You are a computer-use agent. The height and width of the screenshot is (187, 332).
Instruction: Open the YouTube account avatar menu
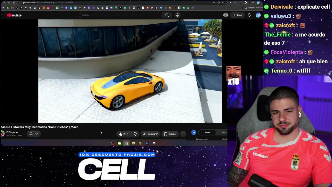[x=258, y=15]
